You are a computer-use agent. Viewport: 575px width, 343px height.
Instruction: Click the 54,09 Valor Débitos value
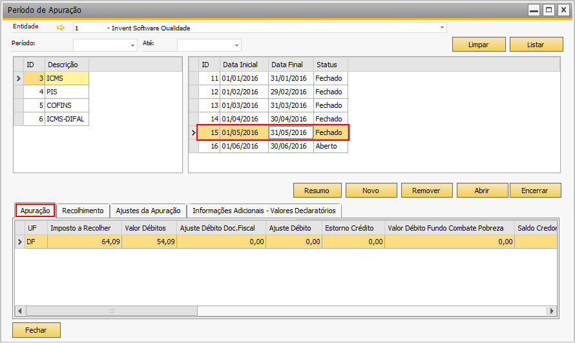(x=149, y=242)
